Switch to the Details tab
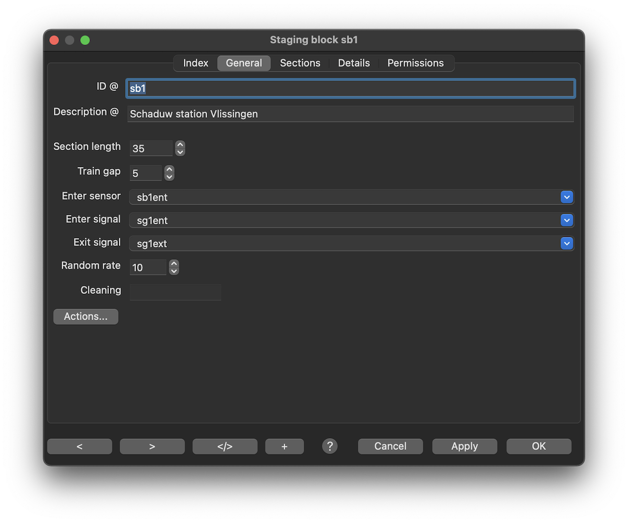Image resolution: width=628 pixels, height=523 pixels. (354, 63)
